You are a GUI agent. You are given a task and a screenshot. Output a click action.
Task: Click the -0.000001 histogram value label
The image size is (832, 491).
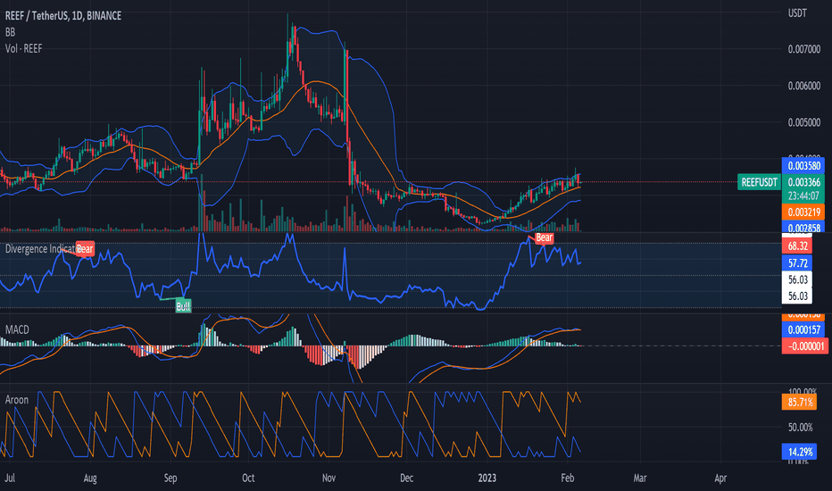(x=805, y=346)
